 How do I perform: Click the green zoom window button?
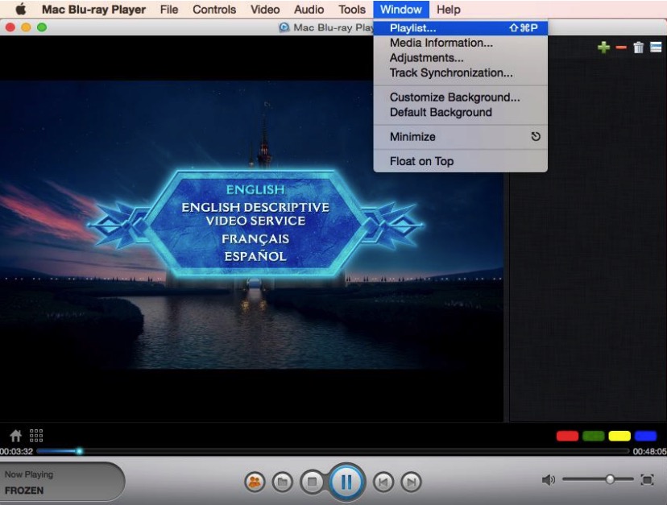(x=42, y=27)
